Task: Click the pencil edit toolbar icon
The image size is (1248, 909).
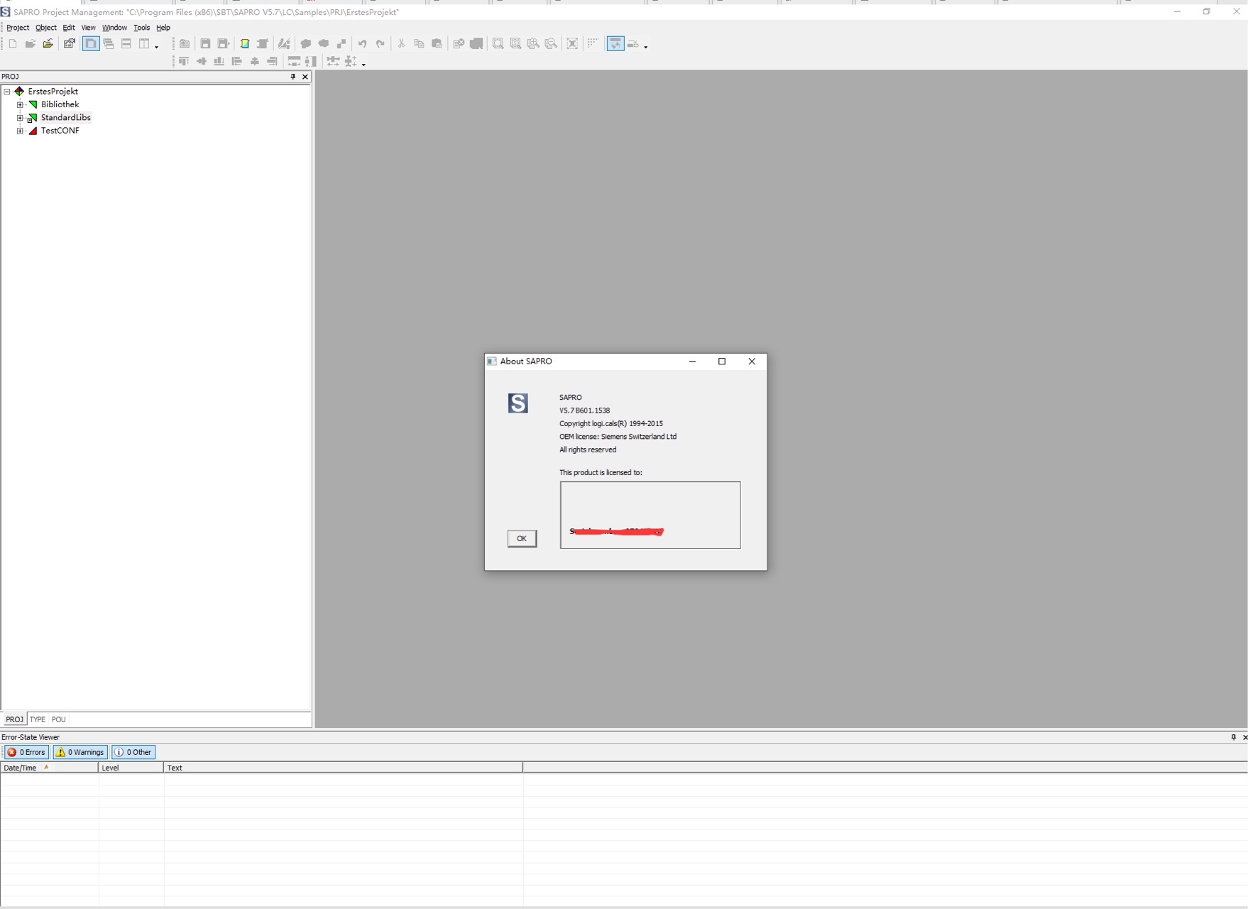Action: pyautogui.click(x=284, y=44)
